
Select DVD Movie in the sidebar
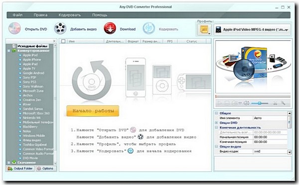coord(30,158)
